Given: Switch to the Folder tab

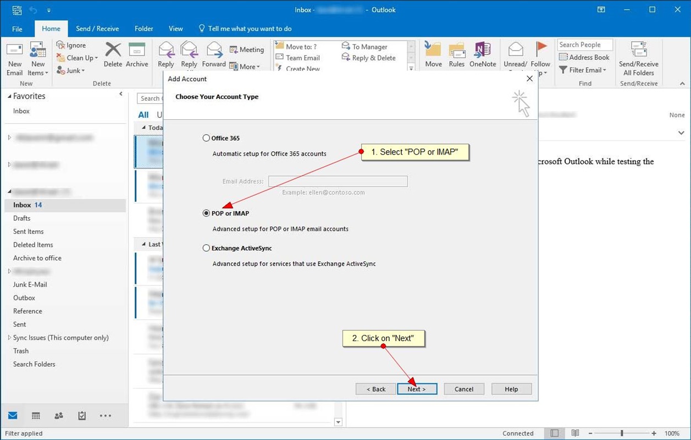Looking at the screenshot, I should pyautogui.click(x=144, y=29).
